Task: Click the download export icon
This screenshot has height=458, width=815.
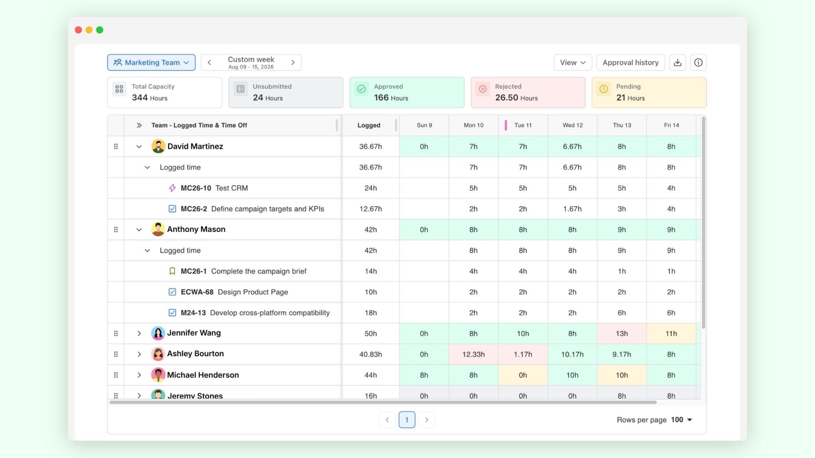Action: [677, 62]
